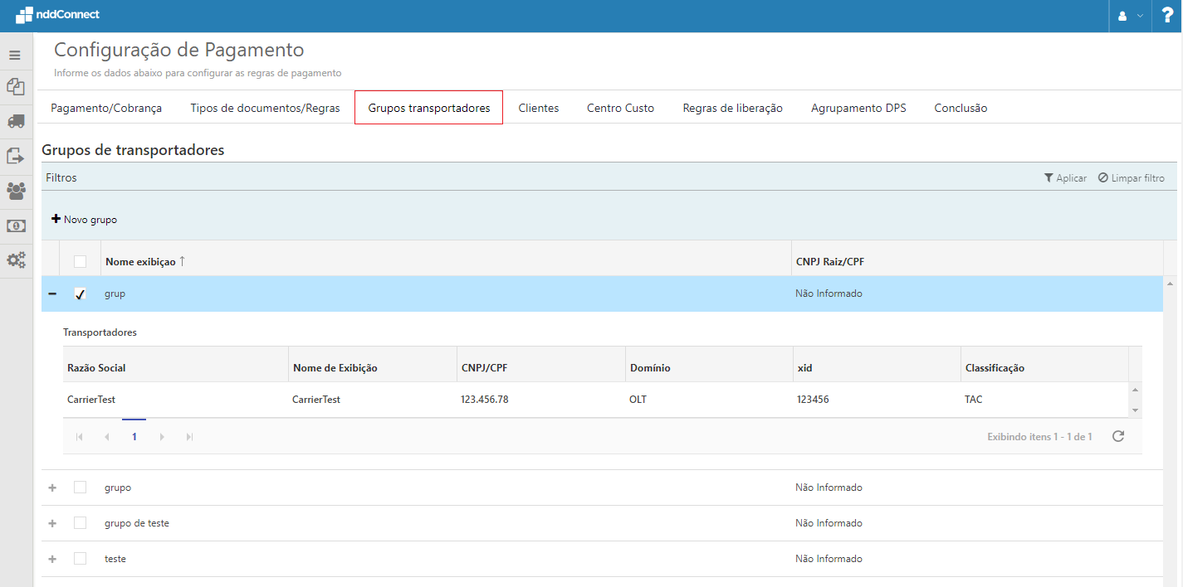
Task: Open the truck transport icon in sidebar
Action: point(15,121)
